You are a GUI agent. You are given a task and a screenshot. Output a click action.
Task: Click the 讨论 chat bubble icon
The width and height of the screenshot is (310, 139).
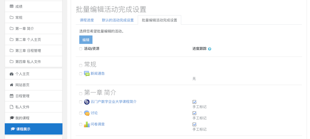point(87,113)
